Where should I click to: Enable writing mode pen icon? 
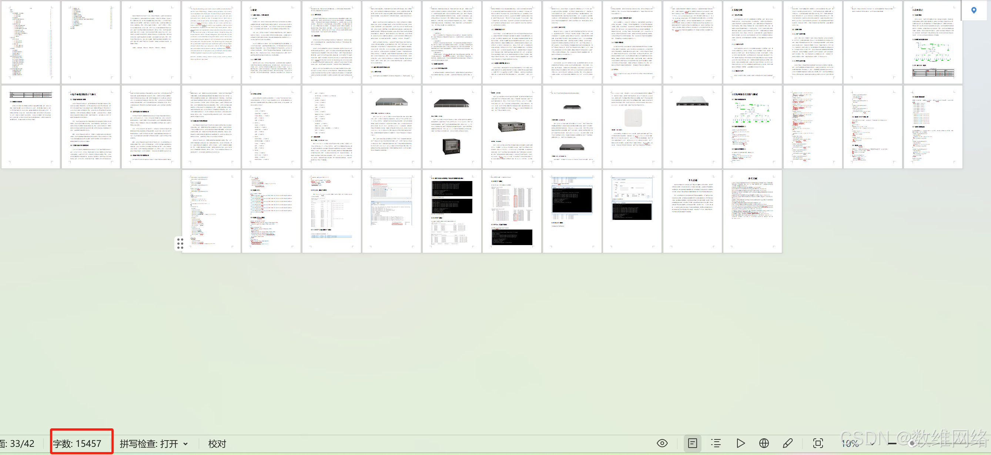[x=787, y=443]
